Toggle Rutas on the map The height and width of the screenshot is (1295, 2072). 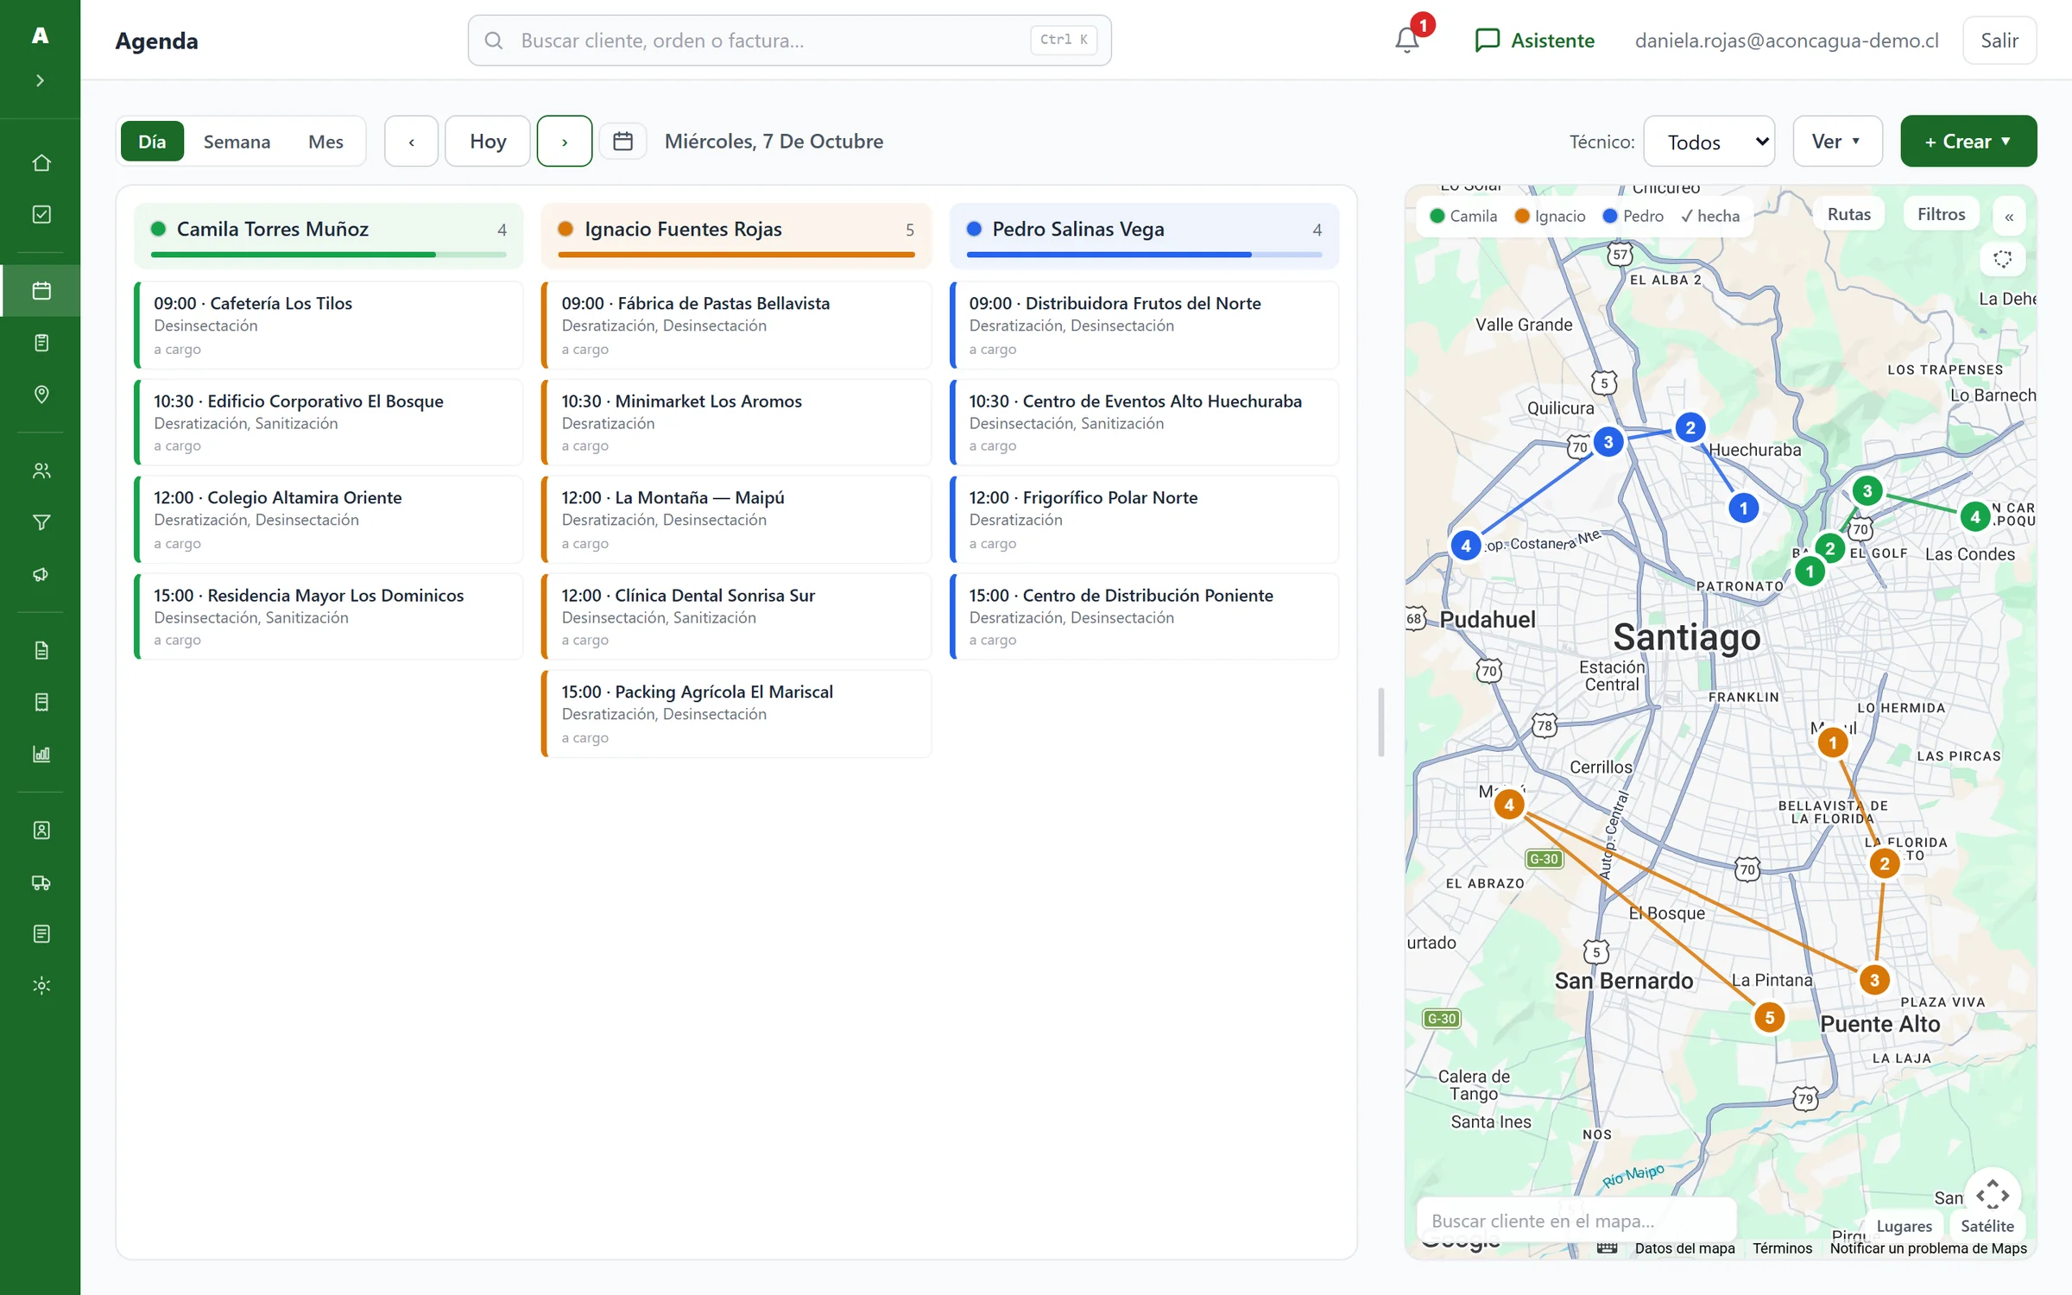1849,214
